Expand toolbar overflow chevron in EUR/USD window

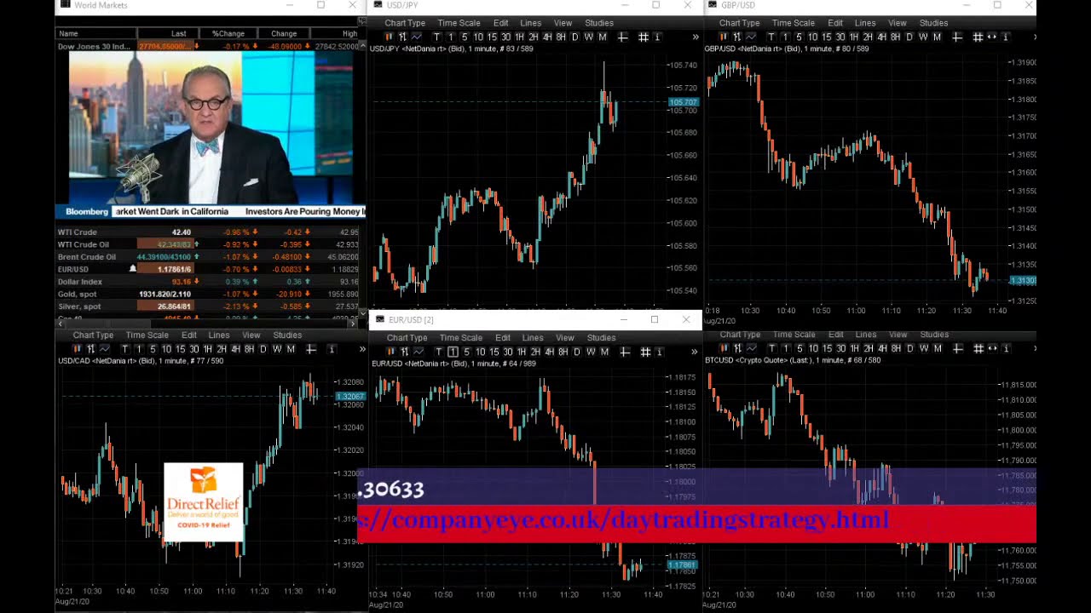tap(694, 352)
